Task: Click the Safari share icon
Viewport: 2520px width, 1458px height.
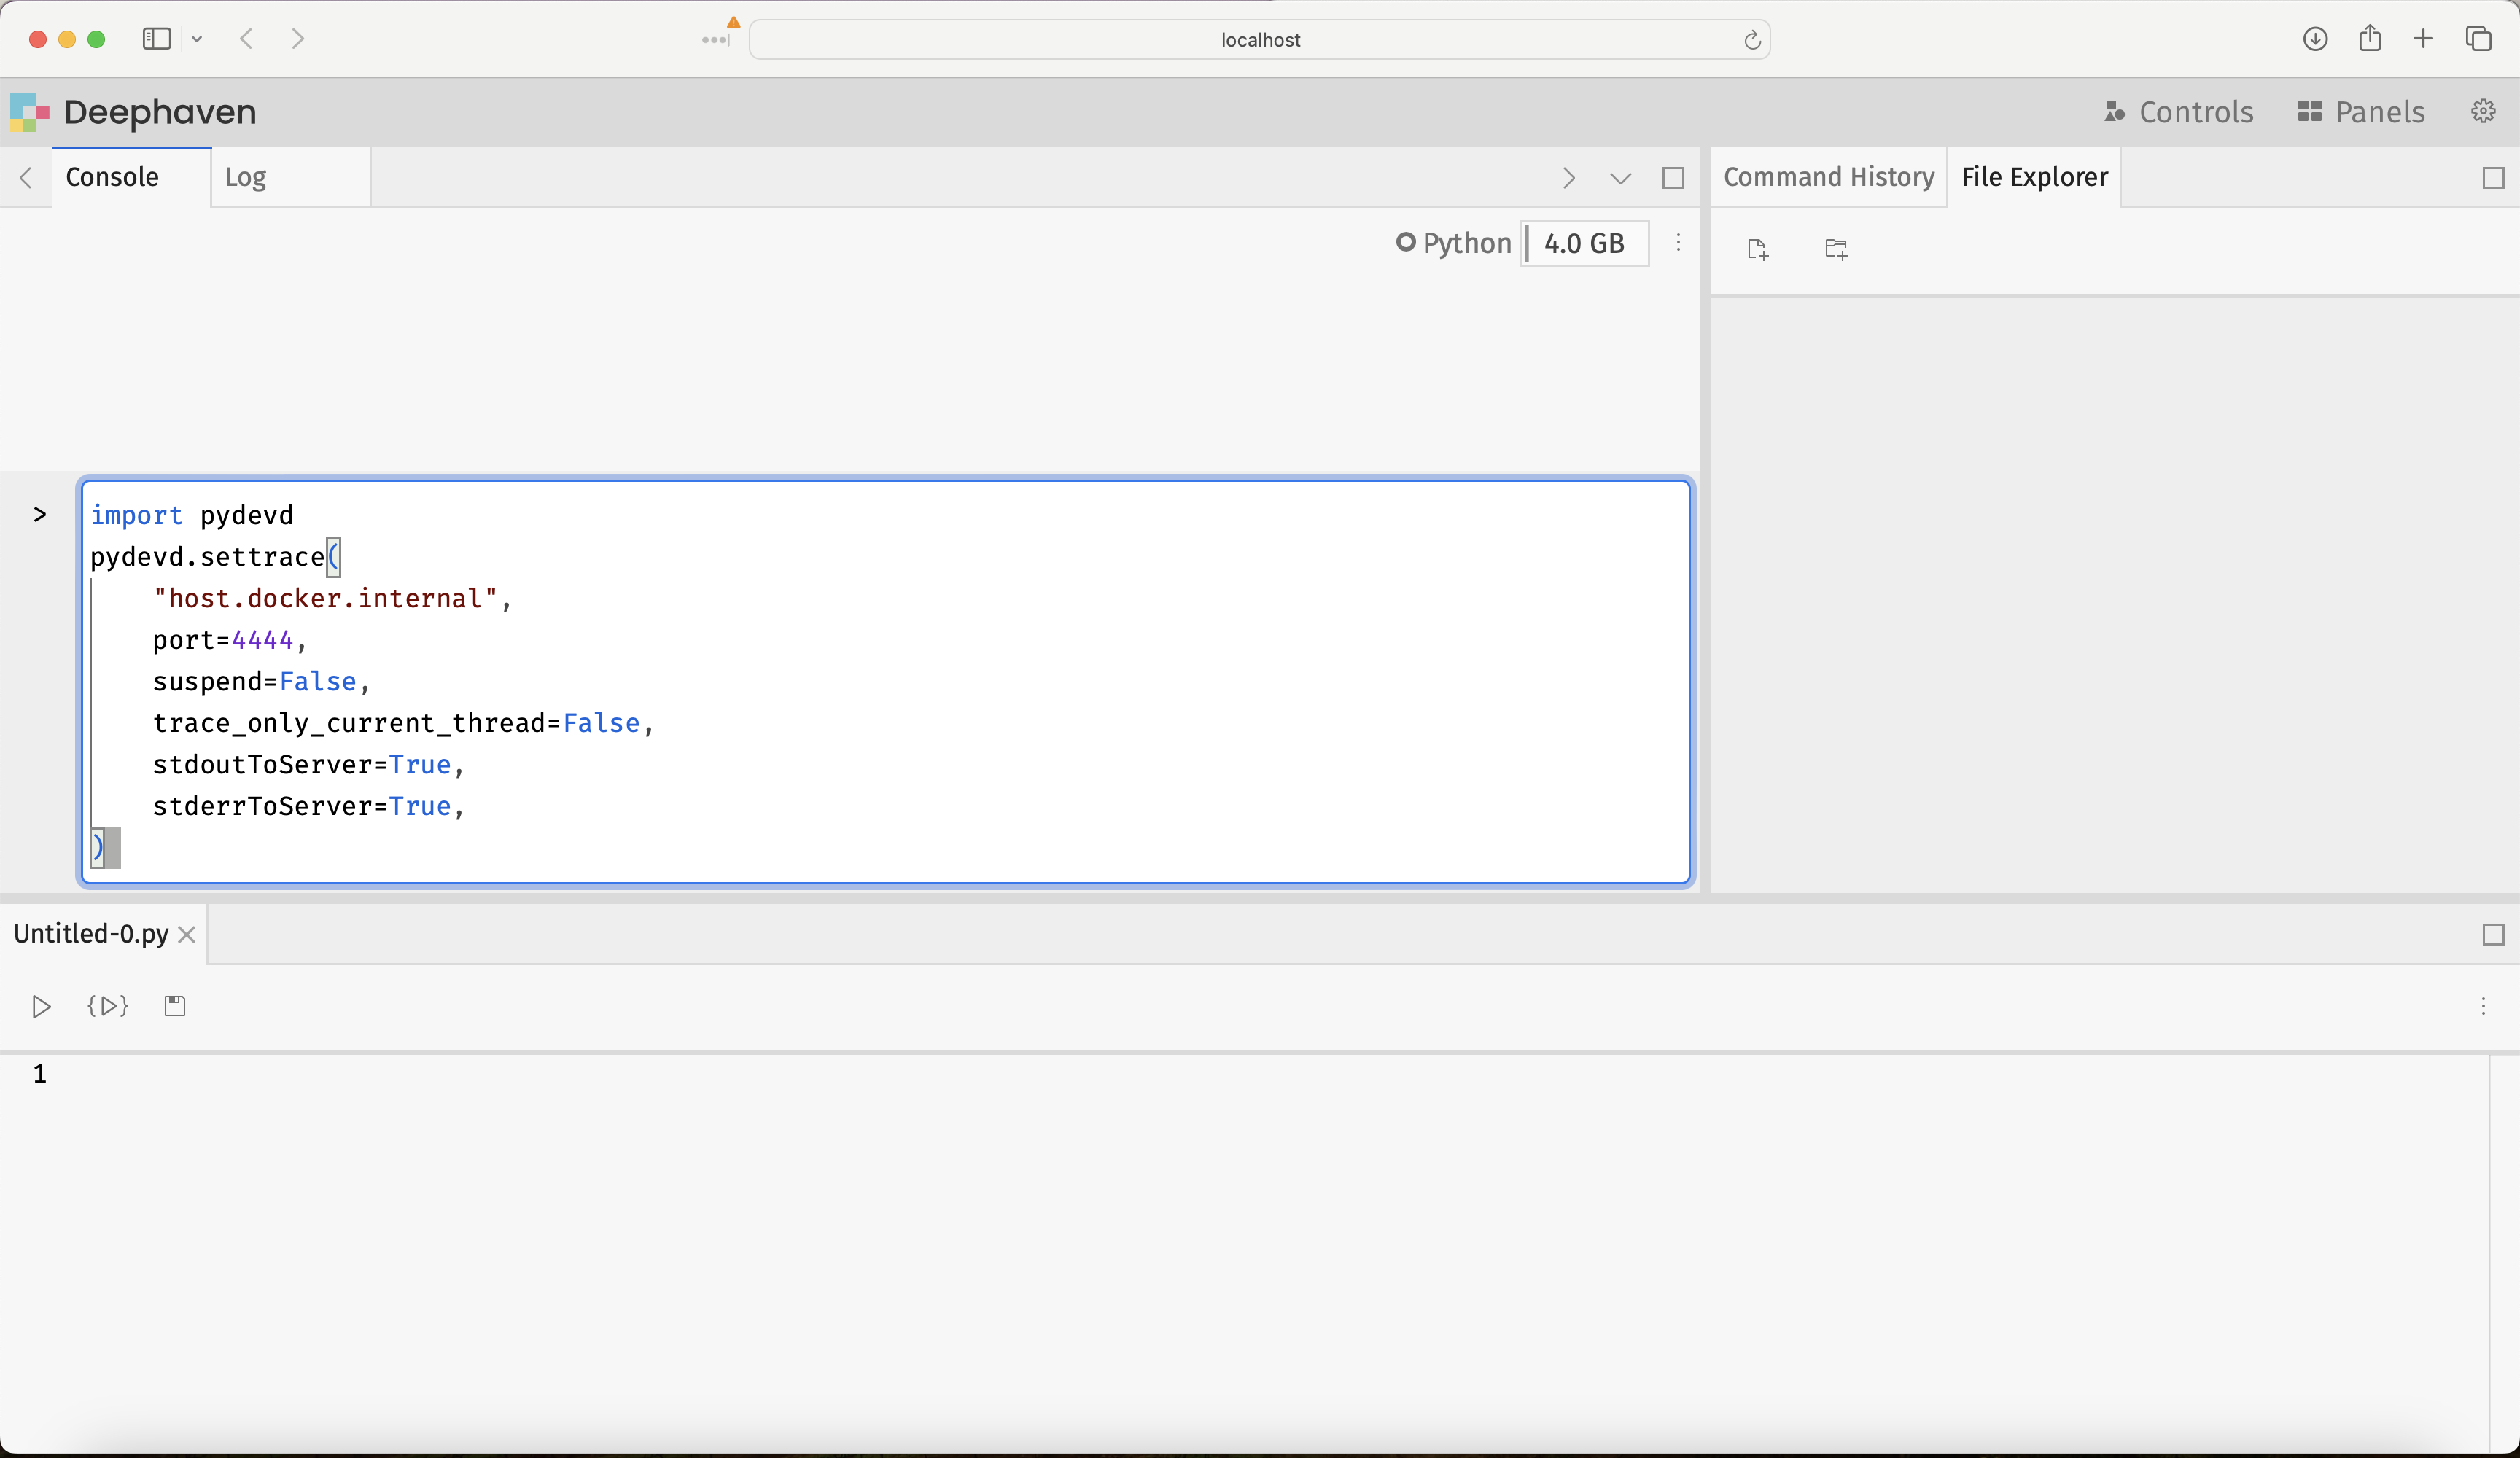Action: (x=2369, y=39)
